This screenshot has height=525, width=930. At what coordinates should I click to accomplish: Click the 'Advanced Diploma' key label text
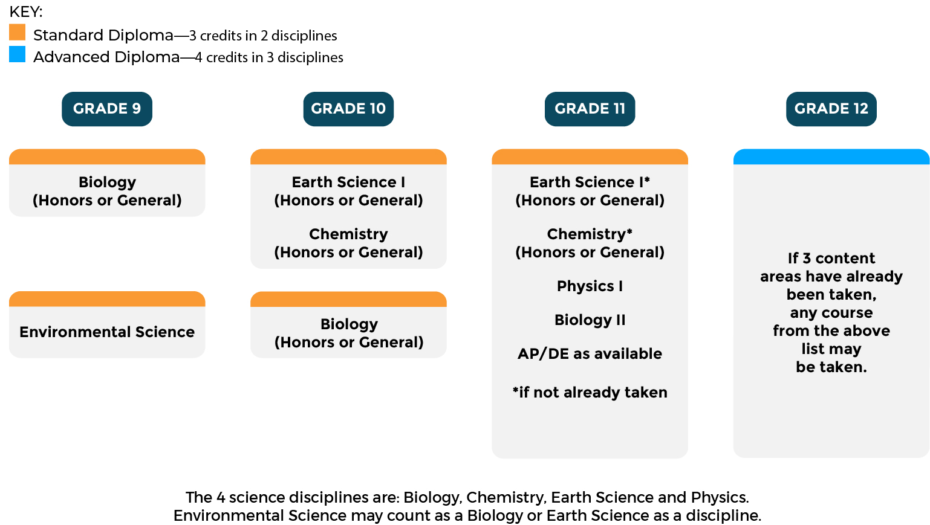tap(106, 57)
